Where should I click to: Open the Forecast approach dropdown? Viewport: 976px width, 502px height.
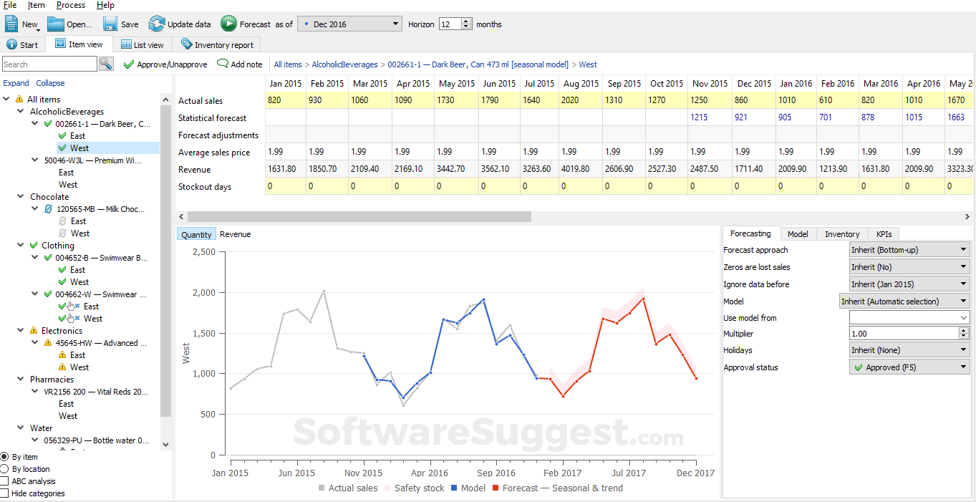pos(909,250)
